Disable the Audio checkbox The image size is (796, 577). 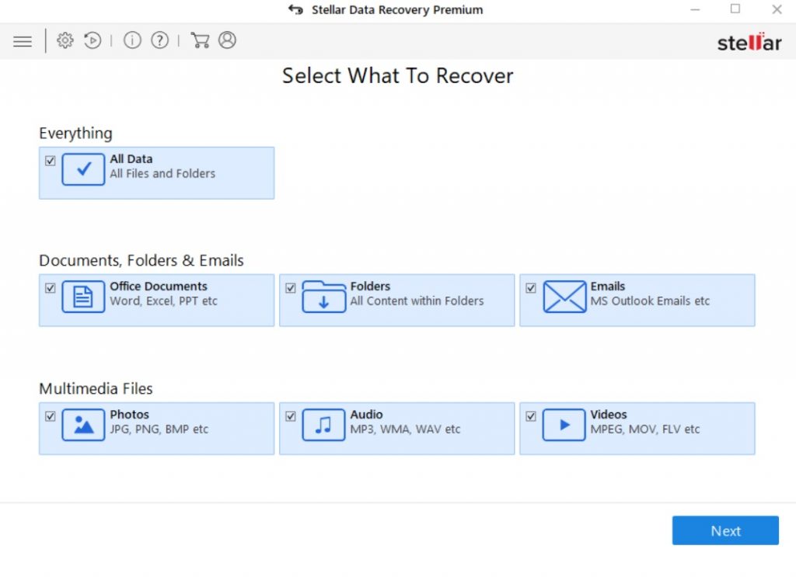coord(291,416)
